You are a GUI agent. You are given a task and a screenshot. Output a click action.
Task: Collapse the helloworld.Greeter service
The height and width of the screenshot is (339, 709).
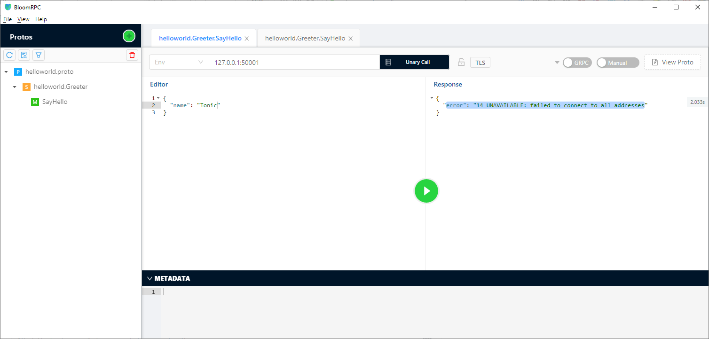(14, 87)
